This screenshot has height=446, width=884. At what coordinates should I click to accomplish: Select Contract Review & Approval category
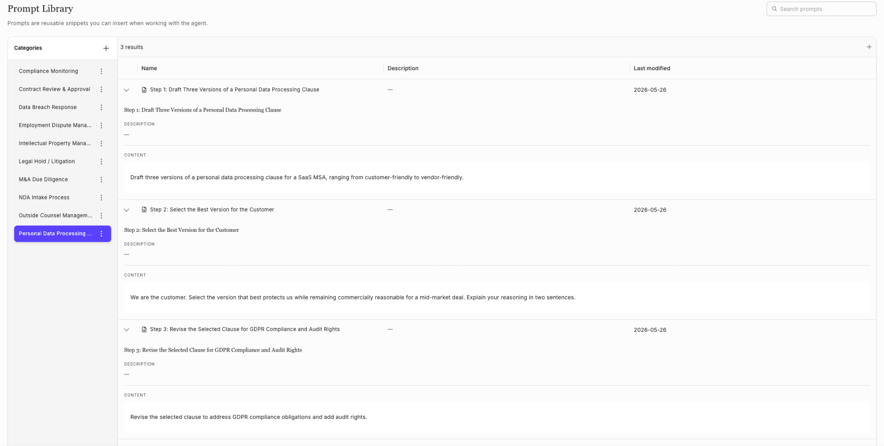pyautogui.click(x=63, y=89)
